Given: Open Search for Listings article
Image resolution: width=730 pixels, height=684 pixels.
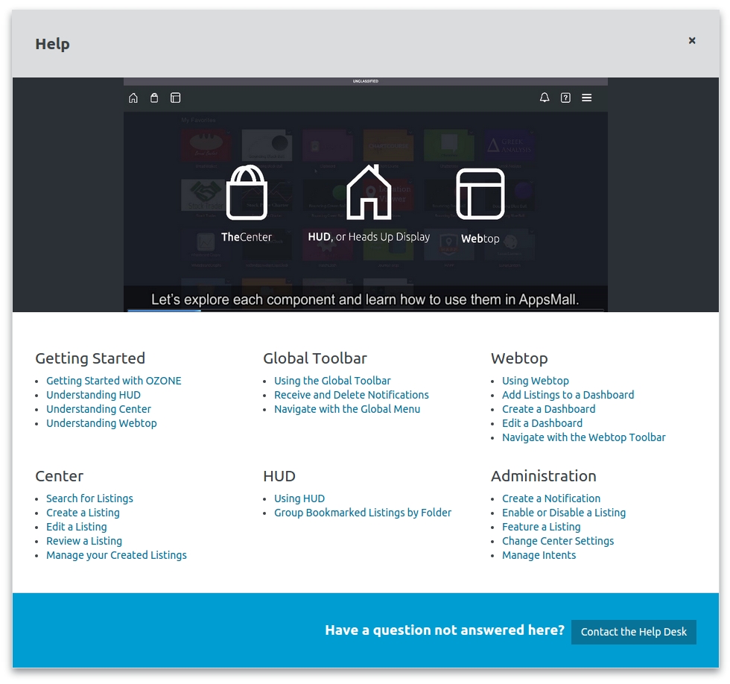Looking at the screenshot, I should 89,498.
